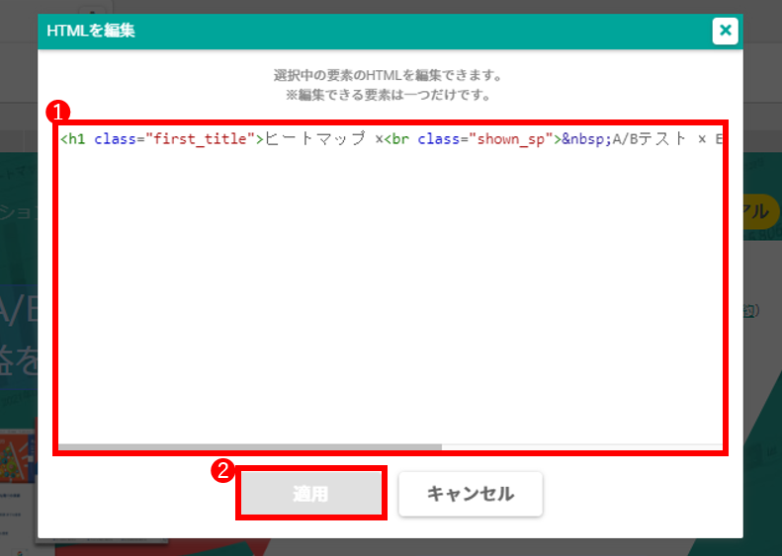
Task: Click the A/Bテスト text in code
Action: 650,139
